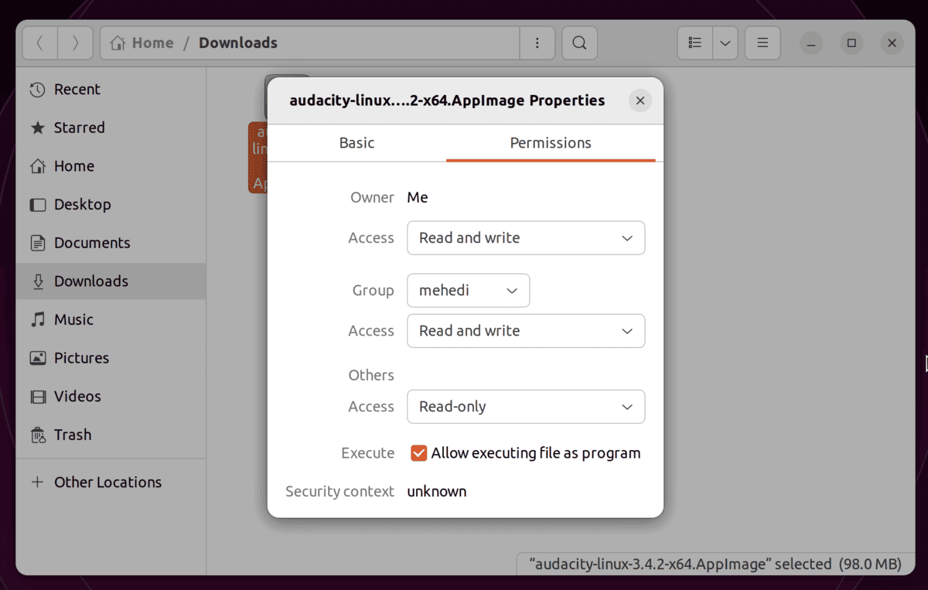Open Videos in the sidebar

(x=111, y=396)
